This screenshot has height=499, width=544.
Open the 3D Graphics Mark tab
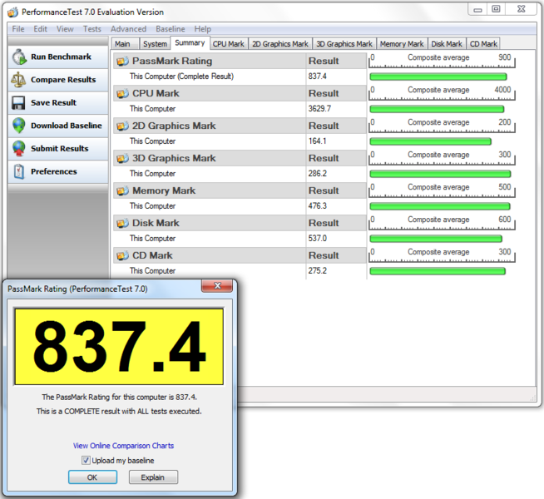(x=344, y=44)
